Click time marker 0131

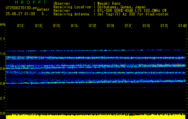click(21, 26)
